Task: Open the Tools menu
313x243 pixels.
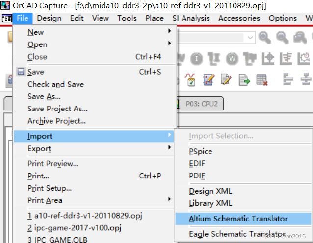Action: 127,18
